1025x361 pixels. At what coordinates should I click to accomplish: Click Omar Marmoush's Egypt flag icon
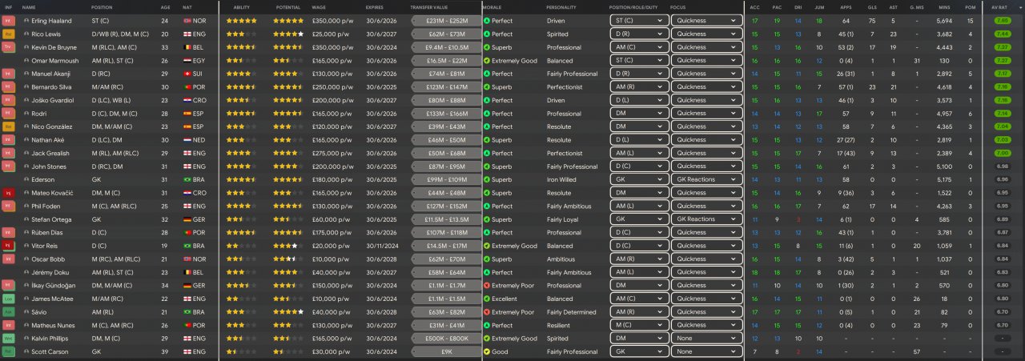[187, 60]
